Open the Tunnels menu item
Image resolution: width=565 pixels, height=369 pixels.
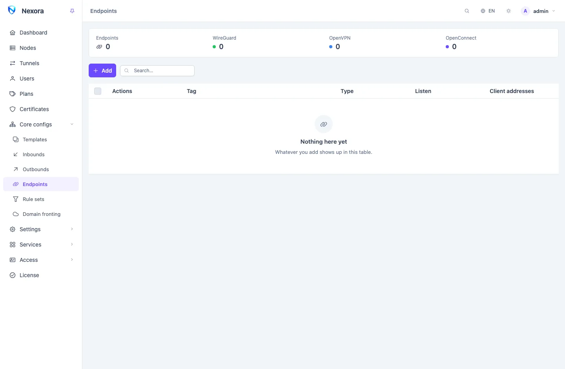pos(41,63)
